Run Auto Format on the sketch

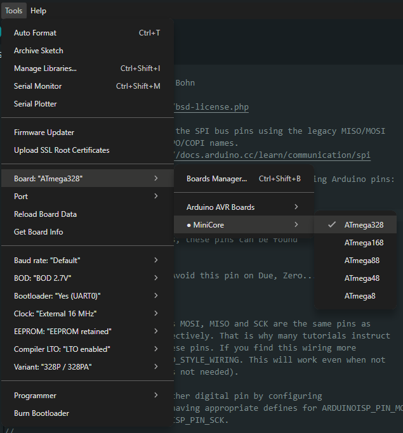pyautogui.click(x=88, y=33)
